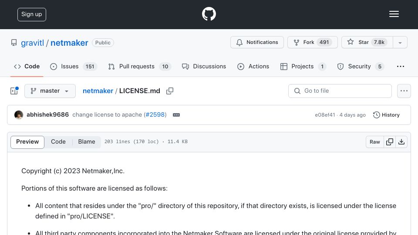Viewport: 418px width, 235px height.
Task: Copy the LICENSE.md file path
Action: click(x=170, y=91)
